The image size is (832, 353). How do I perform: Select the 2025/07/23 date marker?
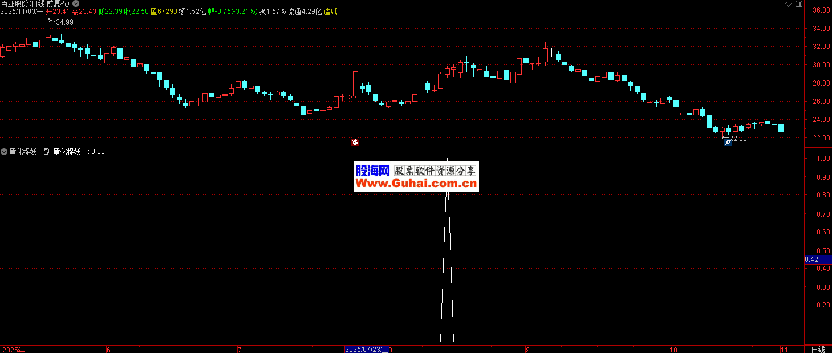(x=367, y=349)
